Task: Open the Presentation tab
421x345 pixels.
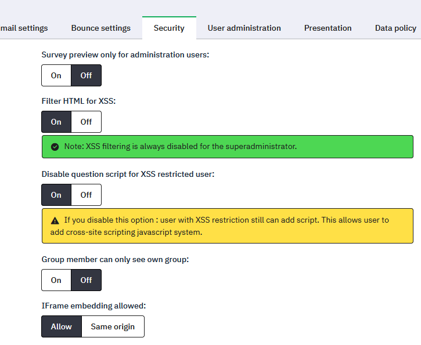Action: (x=328, y=28)
